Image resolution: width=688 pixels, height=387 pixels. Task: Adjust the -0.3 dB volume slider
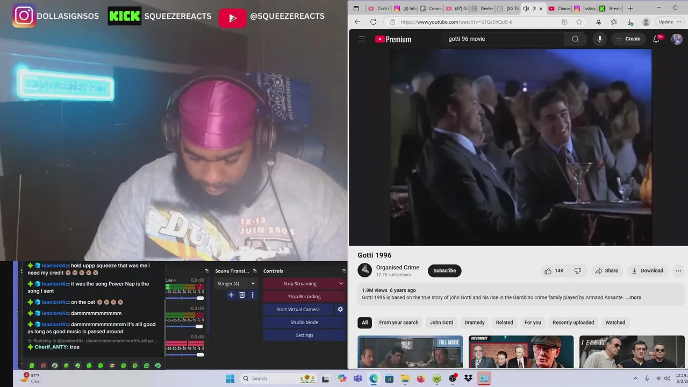[200, 327]
